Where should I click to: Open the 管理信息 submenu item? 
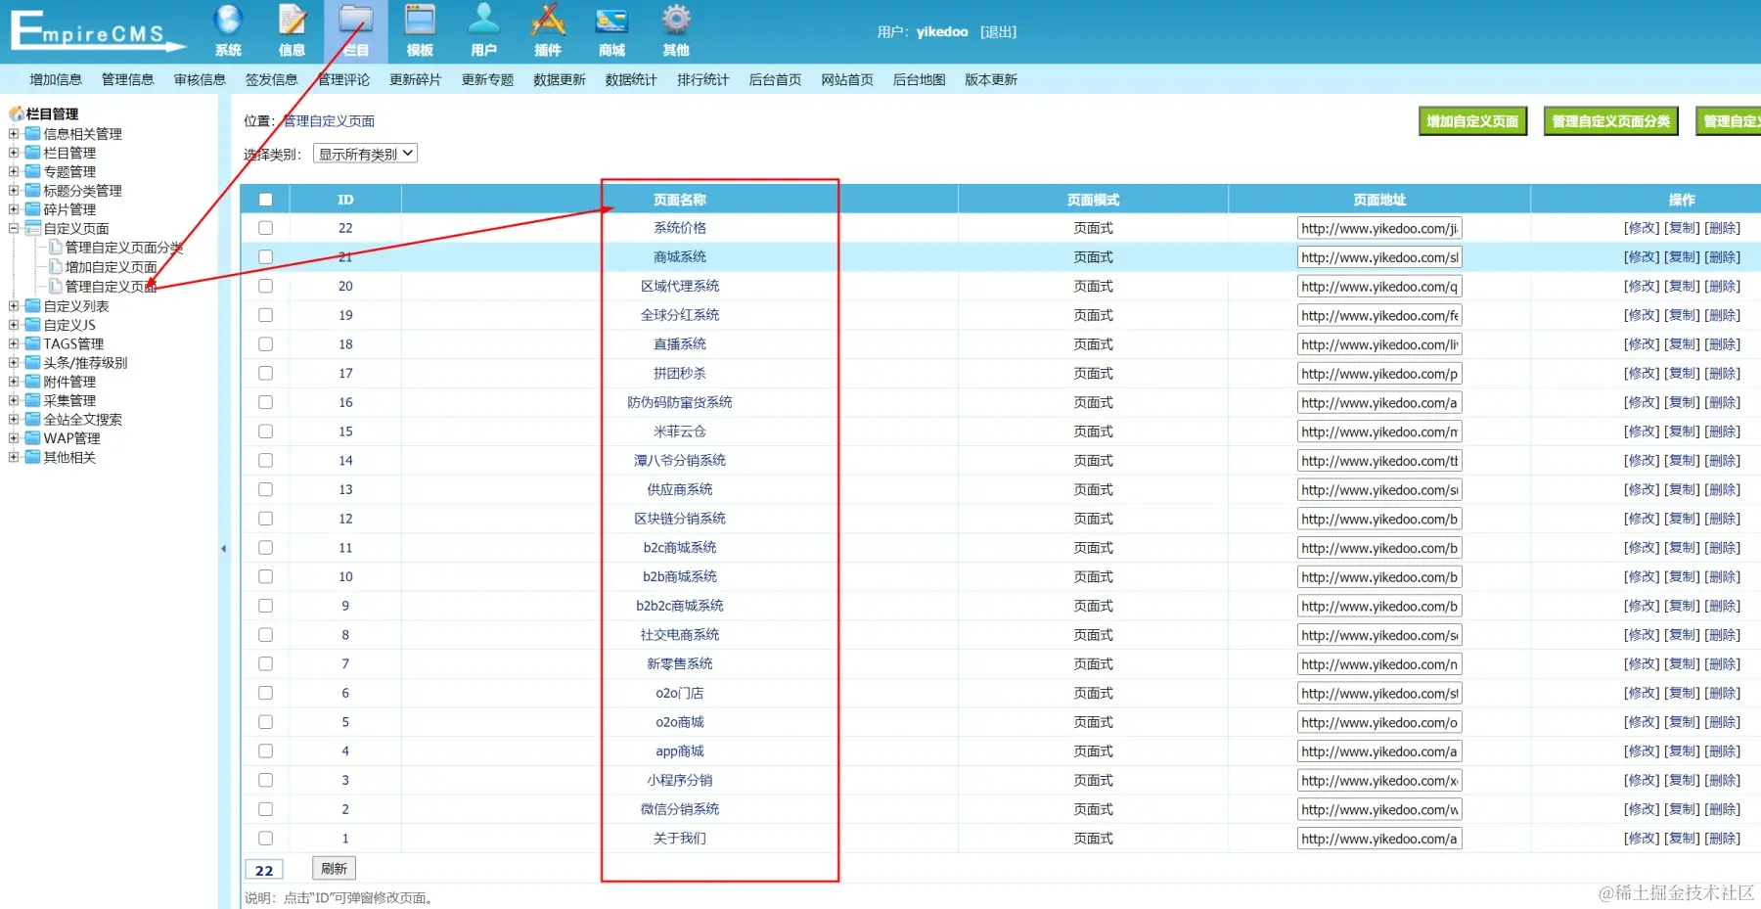pyautogui.click(x=128, y=79)
